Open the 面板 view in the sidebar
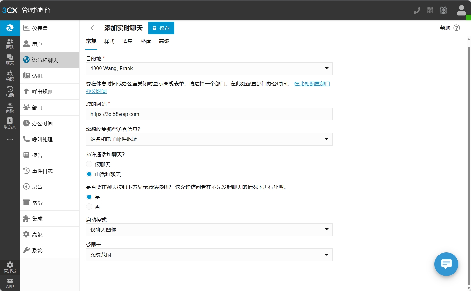Screen dimensions: 471x291 (x=10, y=107)
